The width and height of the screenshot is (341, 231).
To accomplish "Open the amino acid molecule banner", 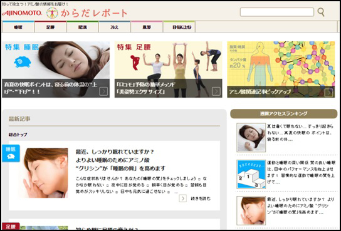I will 281,69.
